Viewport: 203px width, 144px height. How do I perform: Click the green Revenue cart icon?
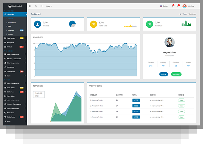point(150,24)
